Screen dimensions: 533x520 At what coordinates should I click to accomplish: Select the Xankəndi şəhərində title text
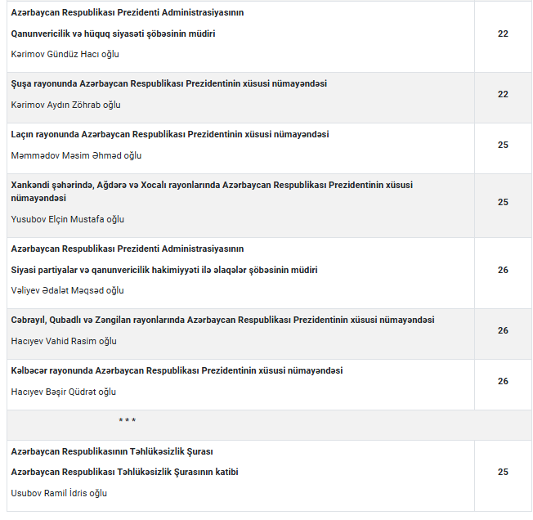[x=212, y=186]
